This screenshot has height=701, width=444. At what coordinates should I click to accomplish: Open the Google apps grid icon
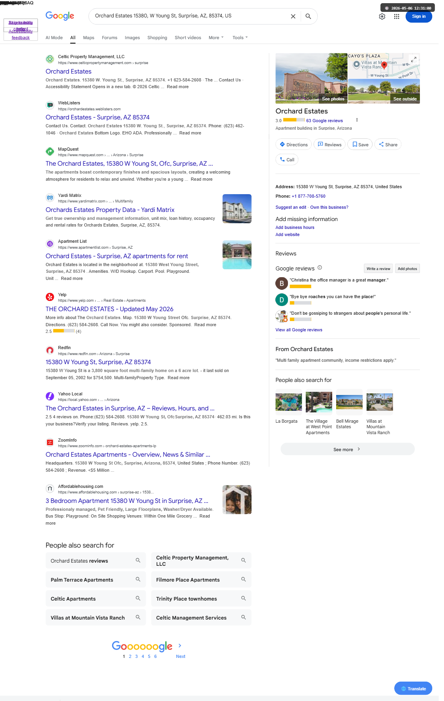[397, 16]
